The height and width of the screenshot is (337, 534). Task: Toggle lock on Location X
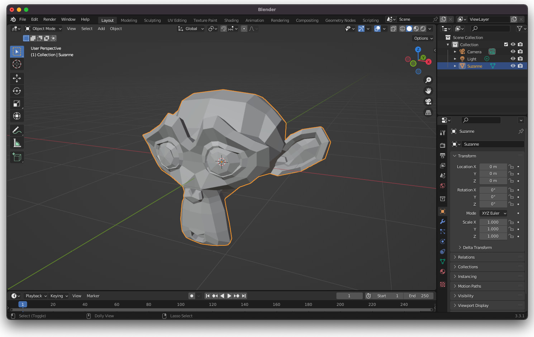tap(511, 167)
